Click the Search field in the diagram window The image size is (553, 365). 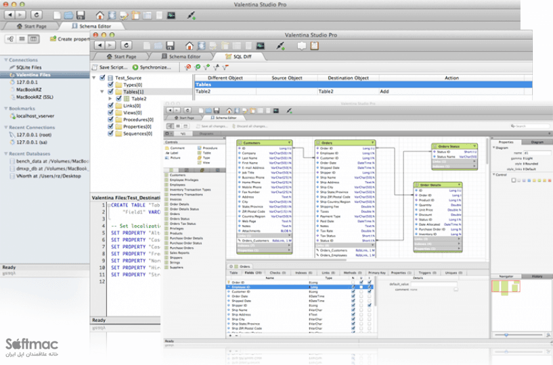click(x=529, y=126)
